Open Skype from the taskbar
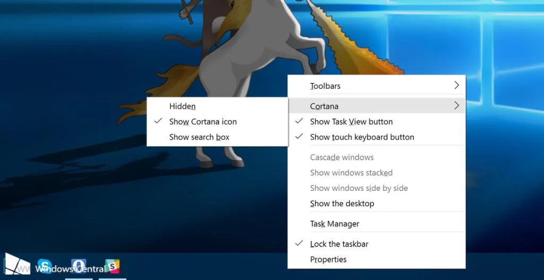544x280 pixels. click(x=45, y=266)
